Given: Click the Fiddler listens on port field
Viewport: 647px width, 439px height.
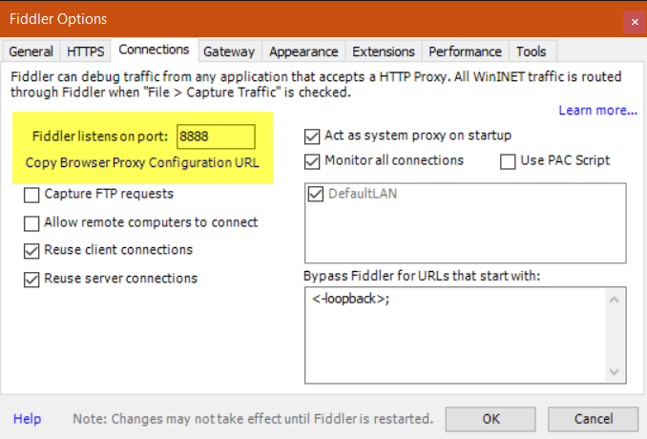Looking at the screenshot, I should 216,136.
